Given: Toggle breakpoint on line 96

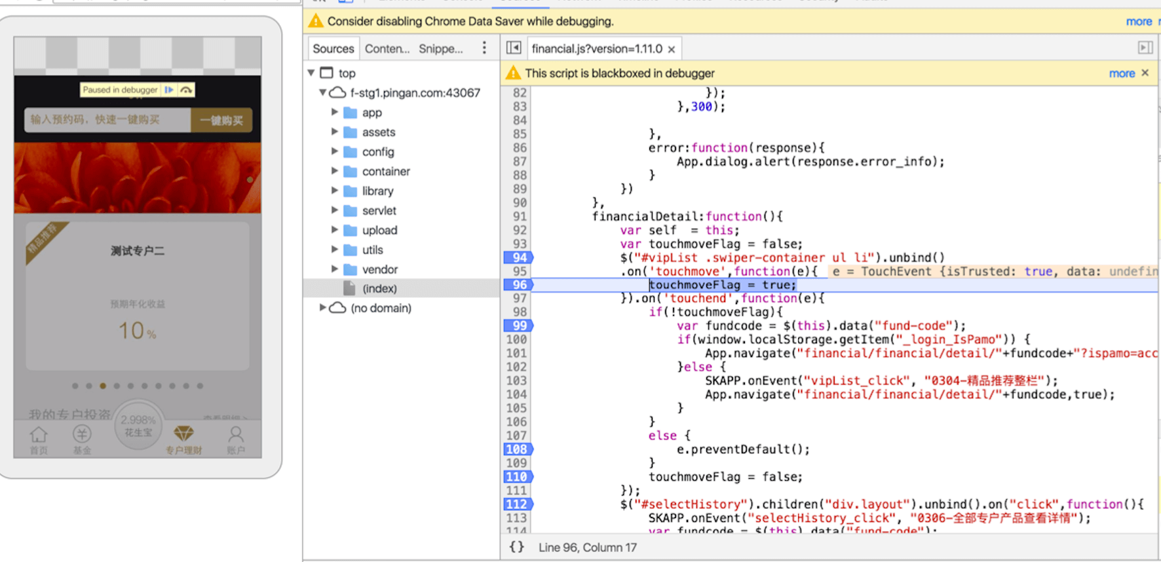Looking at the screenshot, I should pyautogui.click(x=518, y=285).
